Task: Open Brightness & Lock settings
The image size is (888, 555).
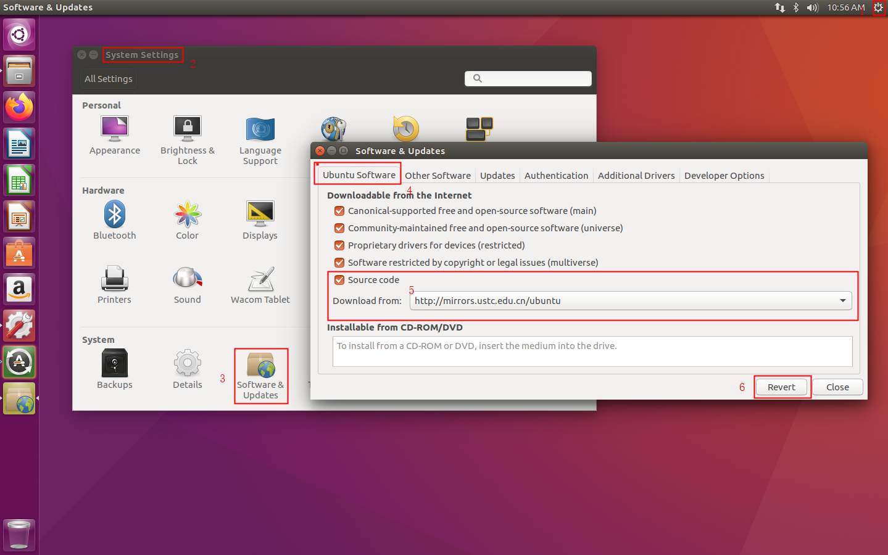Action: [x=188, y=141]
